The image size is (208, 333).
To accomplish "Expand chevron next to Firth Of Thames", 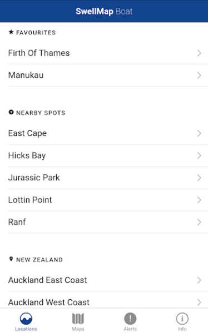I will pos(199,53).
